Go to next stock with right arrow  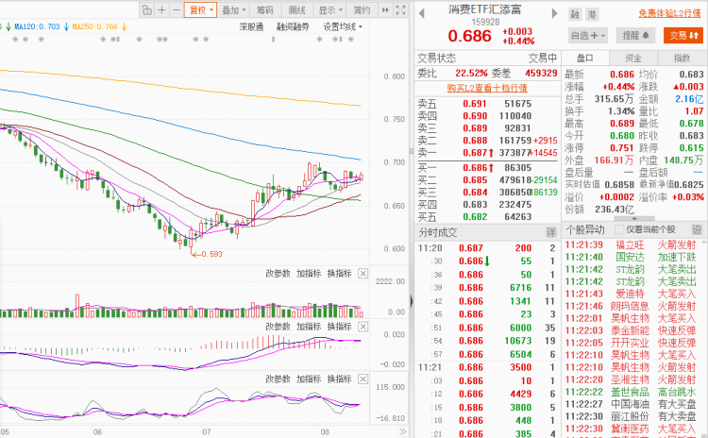point(554,13)
